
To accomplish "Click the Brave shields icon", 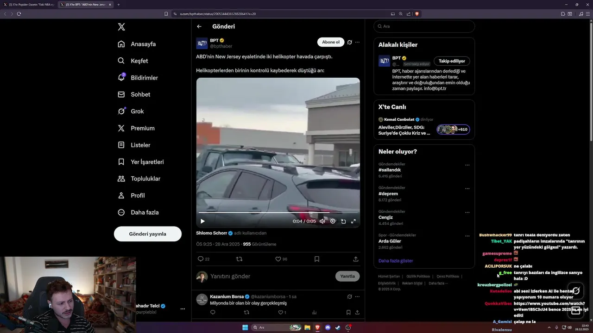I will pos(417,14).
